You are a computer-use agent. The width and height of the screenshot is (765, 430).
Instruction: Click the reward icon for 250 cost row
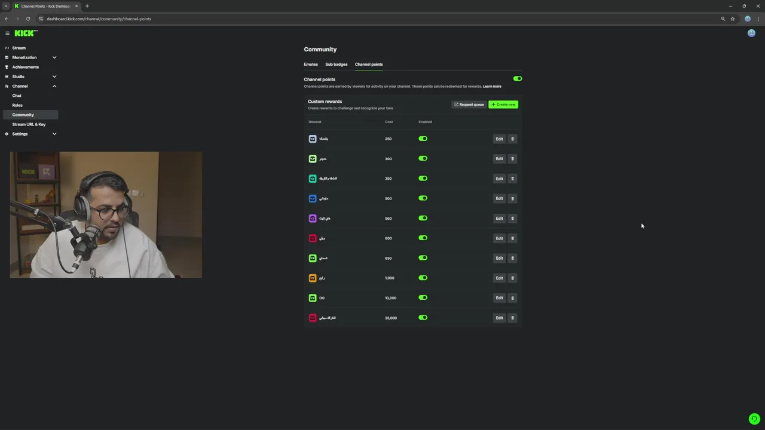[313, 139]
